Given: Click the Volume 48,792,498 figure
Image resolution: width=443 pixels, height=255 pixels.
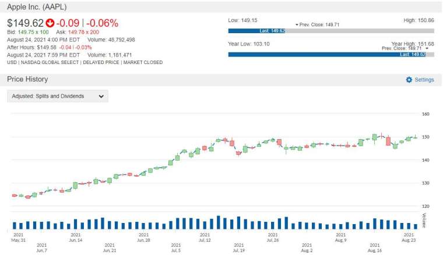Looking at the screenshot, I should (x=121, y=40).
